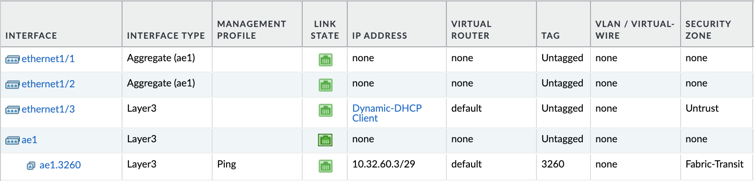The height and width of the screenshot is (181, 754).
Task: Click the ae1.3260 subinterface icon
Action: pos(31,166)
